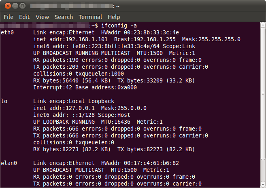Image resolution: width=266 pixels, height=188 pixels.
Task: Click the wlan0 HWaddr 00:17:c4:61:b6:82 text
Action: [140, 163]
